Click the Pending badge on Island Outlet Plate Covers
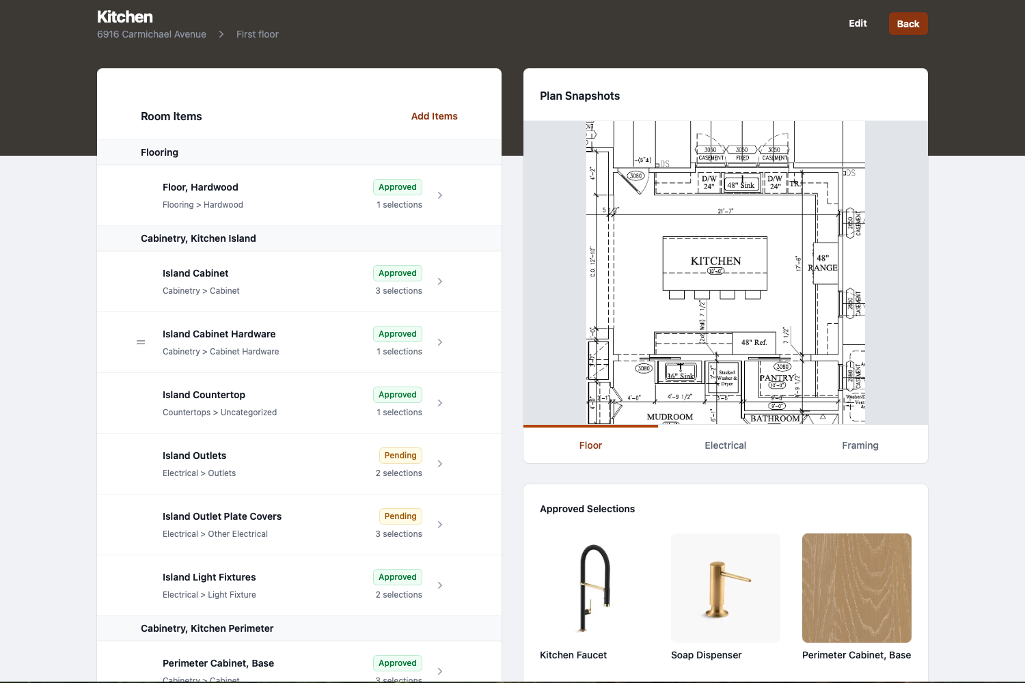The height and width of the screenshot is (683, 1025). tap(400, 516)
